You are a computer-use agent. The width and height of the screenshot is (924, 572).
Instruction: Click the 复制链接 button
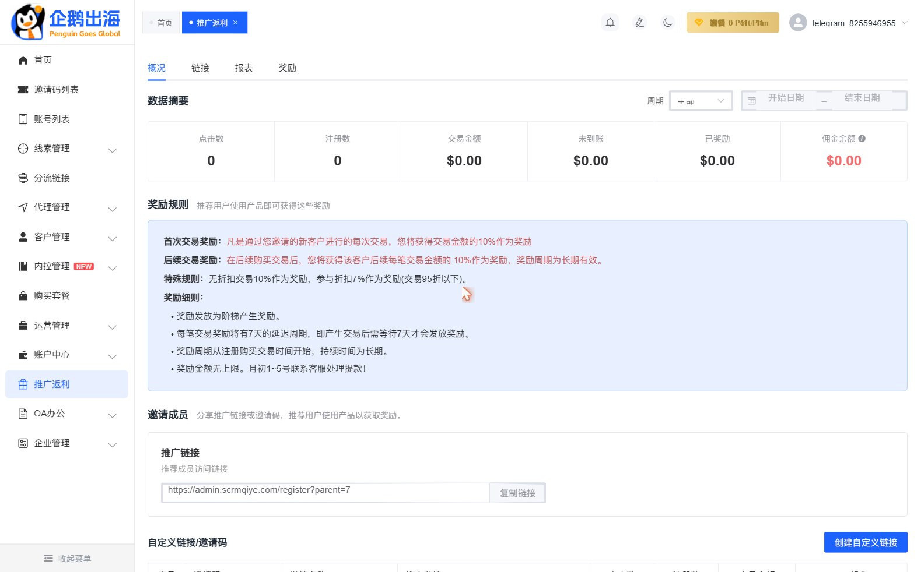517,493
